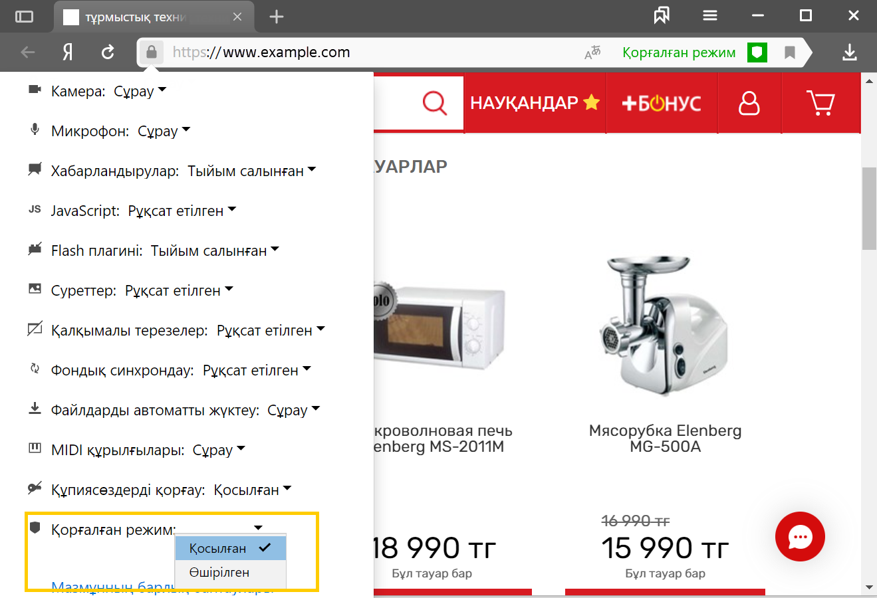
Task: Reload the page with refresh icon
Action: tap(108, 52)
